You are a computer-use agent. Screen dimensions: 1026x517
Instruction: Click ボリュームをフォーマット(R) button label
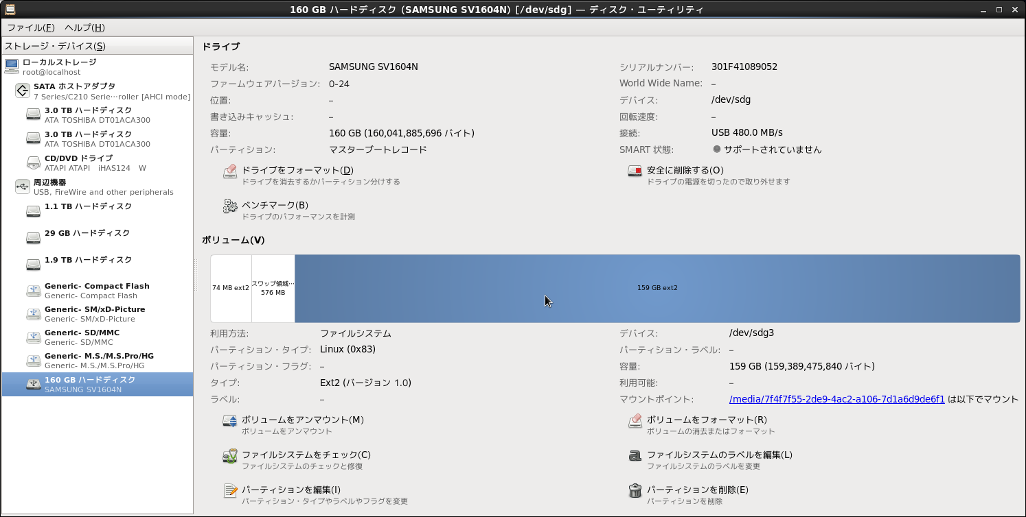click(x=707, y=420)
